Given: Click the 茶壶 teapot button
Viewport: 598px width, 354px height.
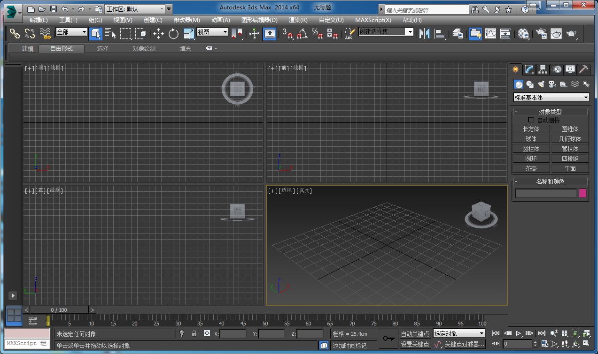Looking at the screenshot, I should (531, 168).
